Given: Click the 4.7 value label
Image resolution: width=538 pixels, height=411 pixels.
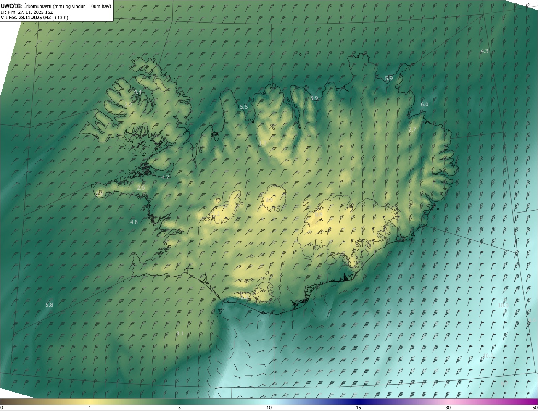Looking at the screenshot, I should click(165, 178).
